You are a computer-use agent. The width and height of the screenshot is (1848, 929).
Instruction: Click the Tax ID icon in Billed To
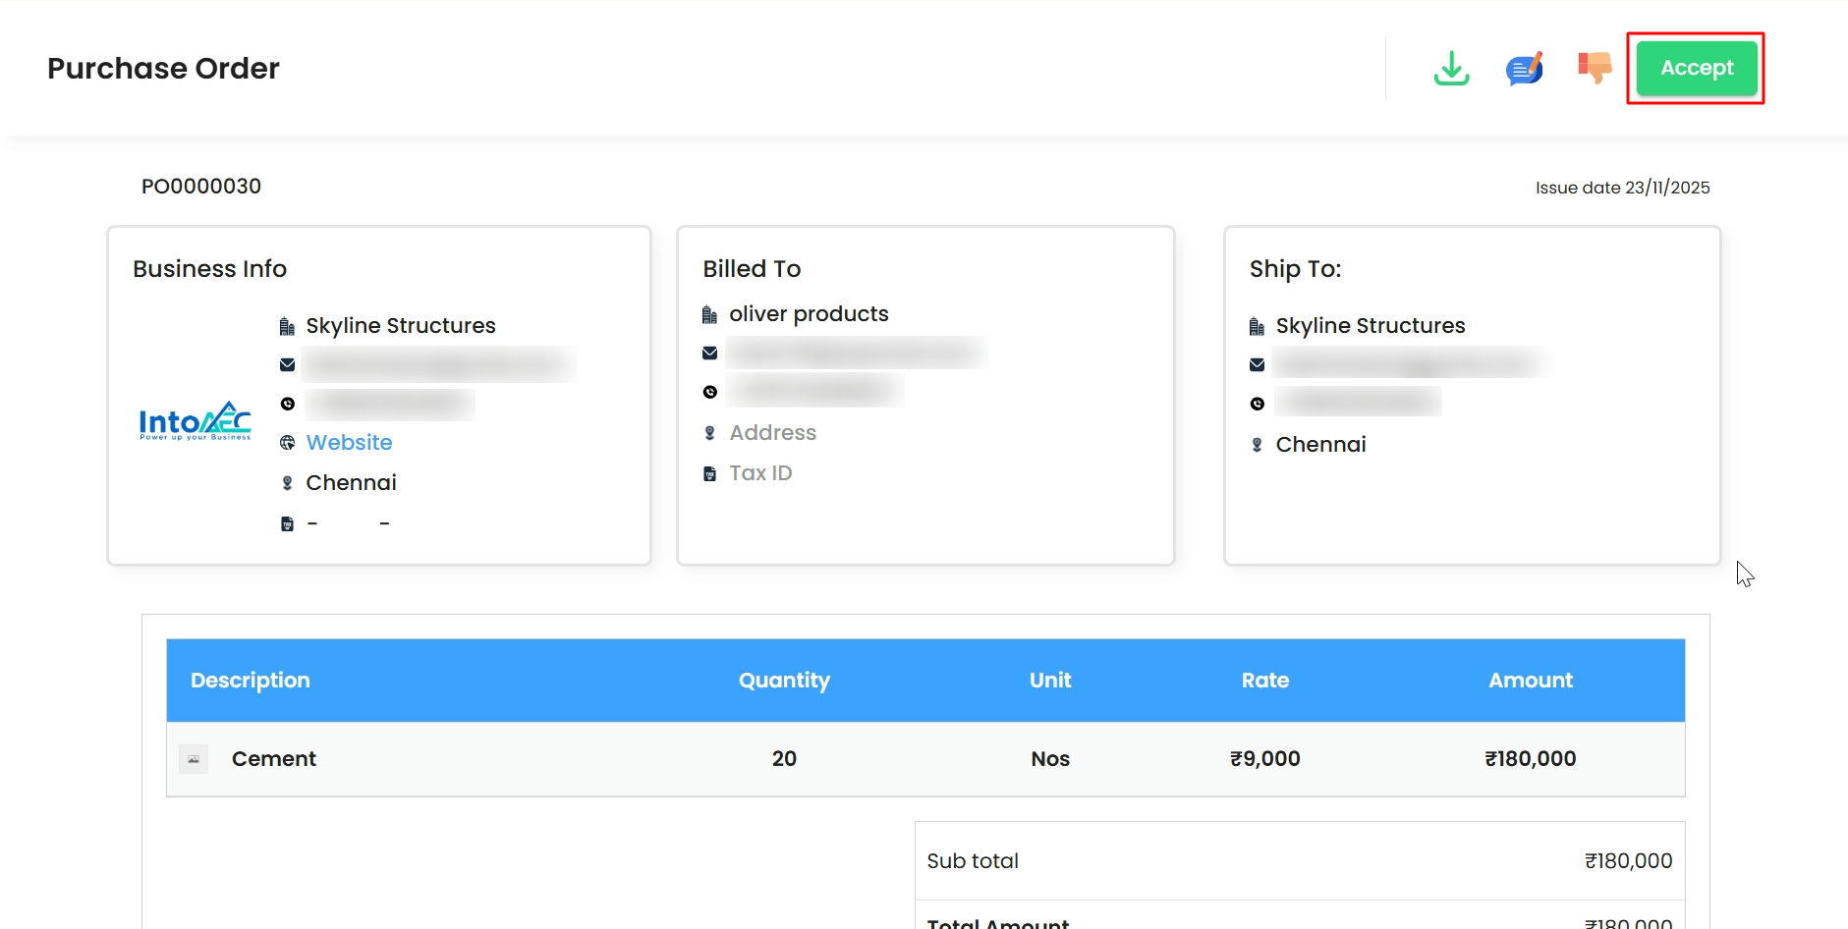point(710,474)
